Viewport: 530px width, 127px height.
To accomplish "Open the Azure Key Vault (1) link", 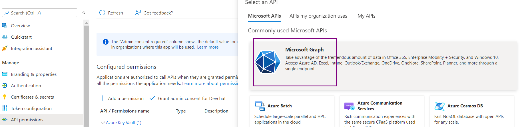I will coord(124,122).
